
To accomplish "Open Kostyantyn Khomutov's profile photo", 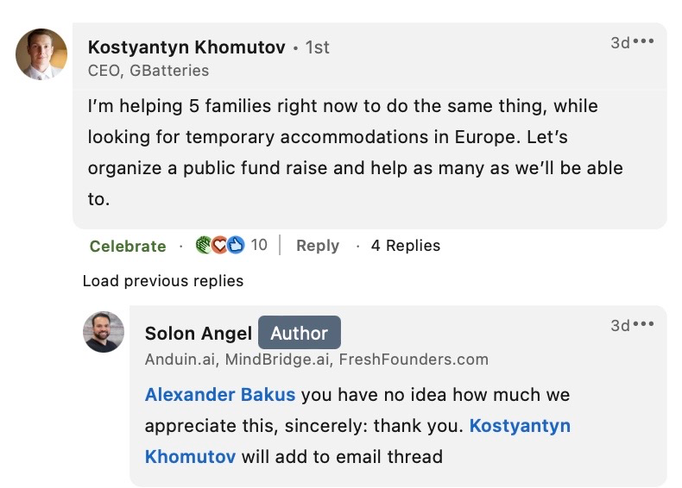I will click(41, 54).
